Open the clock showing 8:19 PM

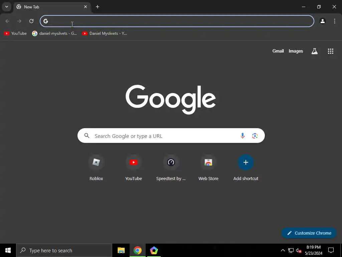click(313, 250)
